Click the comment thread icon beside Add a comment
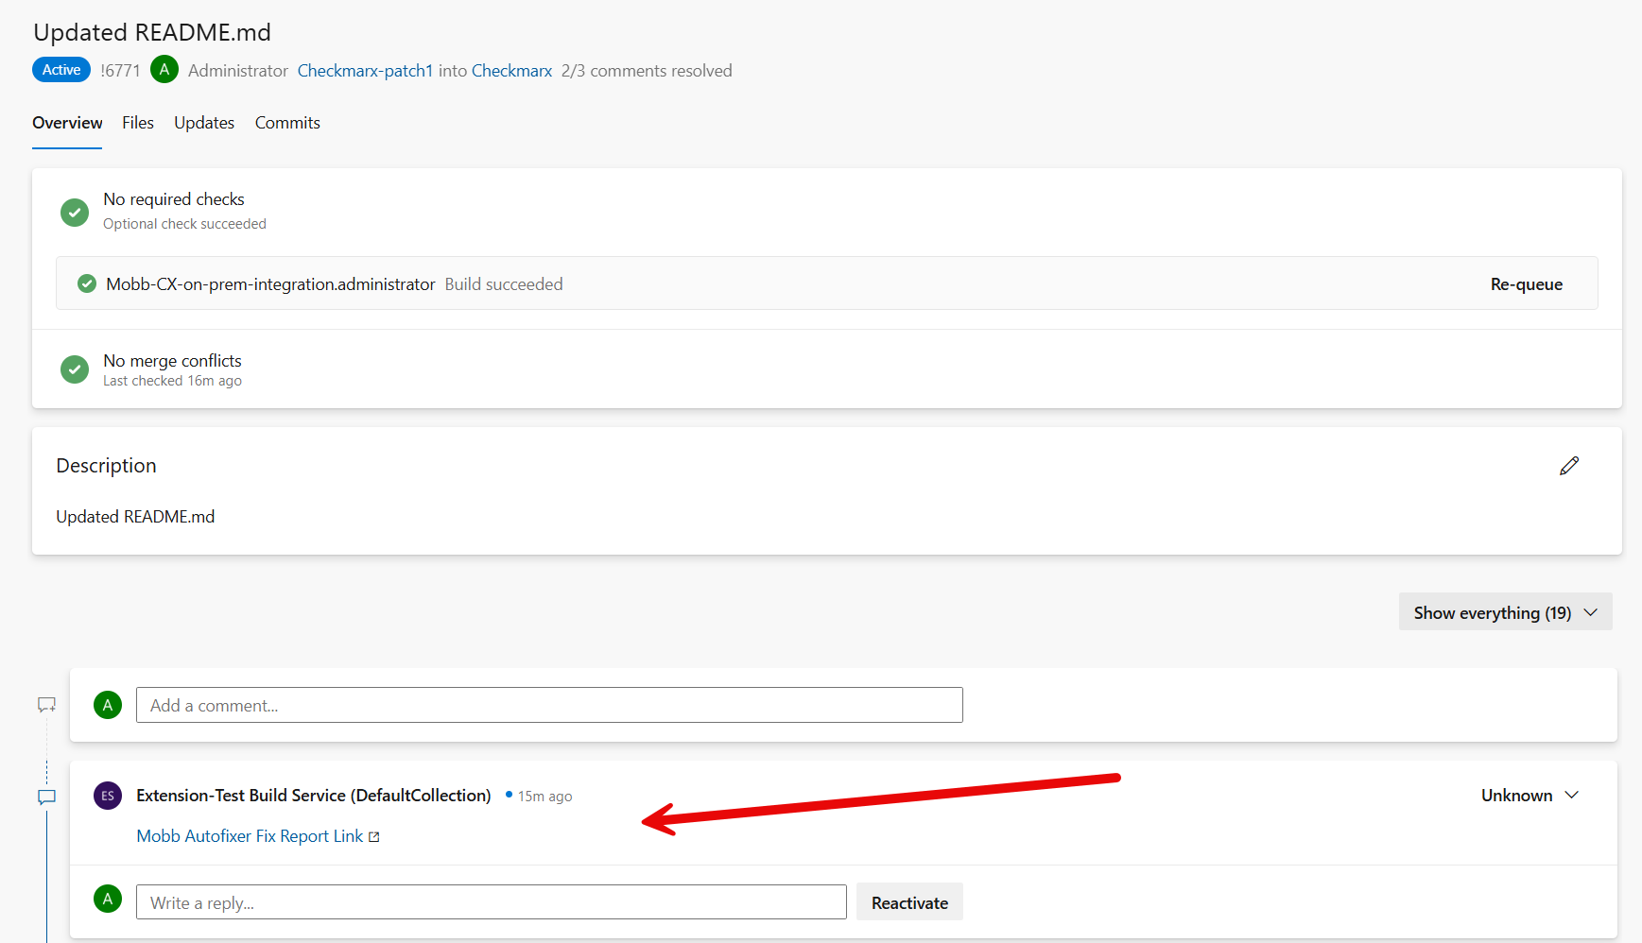Viewport: 1642px width, 943px height. click(x=46, y=705)
